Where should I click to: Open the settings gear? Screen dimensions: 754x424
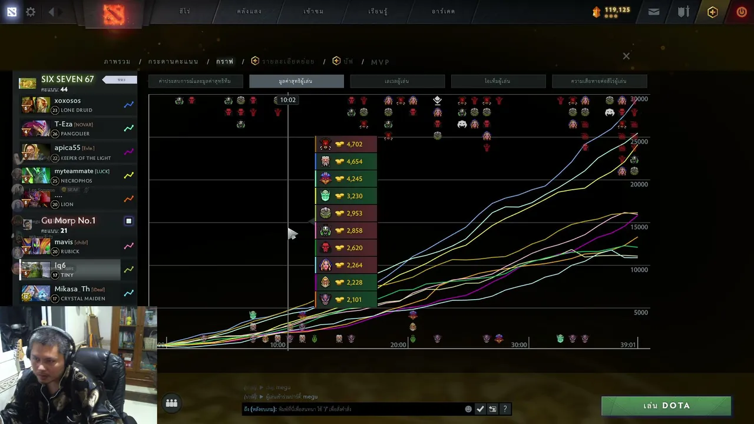click(31, 12)
